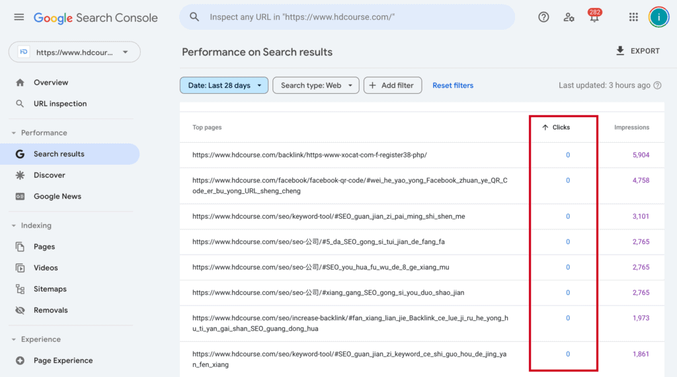The width and height of the screenshot is (677, 377).
Task: Open notifications bell with 282 badge
Action: 594,16
